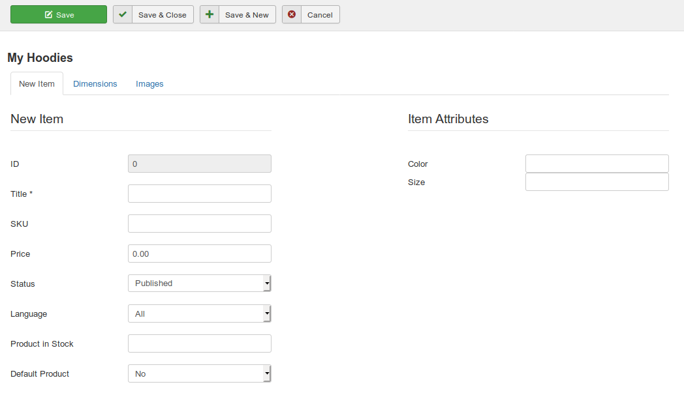Expand the Default Product dropdown

pyautogui.click(x=199, y=373)
